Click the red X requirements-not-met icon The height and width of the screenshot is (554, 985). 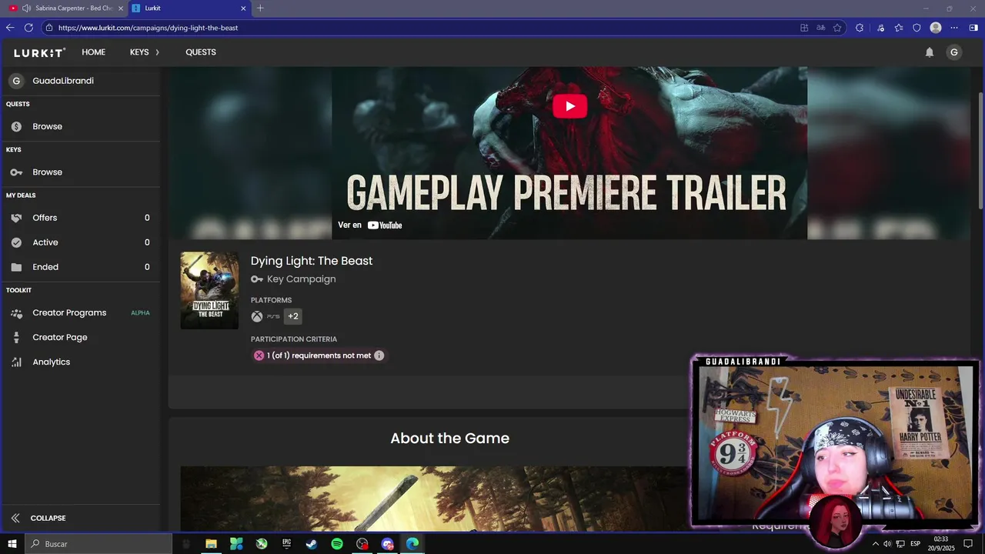259,355
